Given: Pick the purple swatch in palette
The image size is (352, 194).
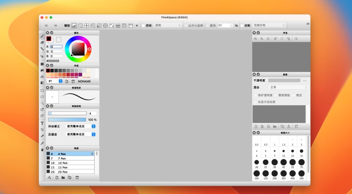Looking at the screenshot, I should 80,75.
